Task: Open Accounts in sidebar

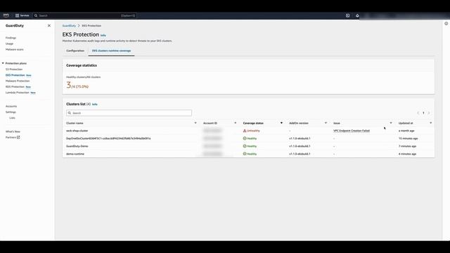Action: pos(11,106)
